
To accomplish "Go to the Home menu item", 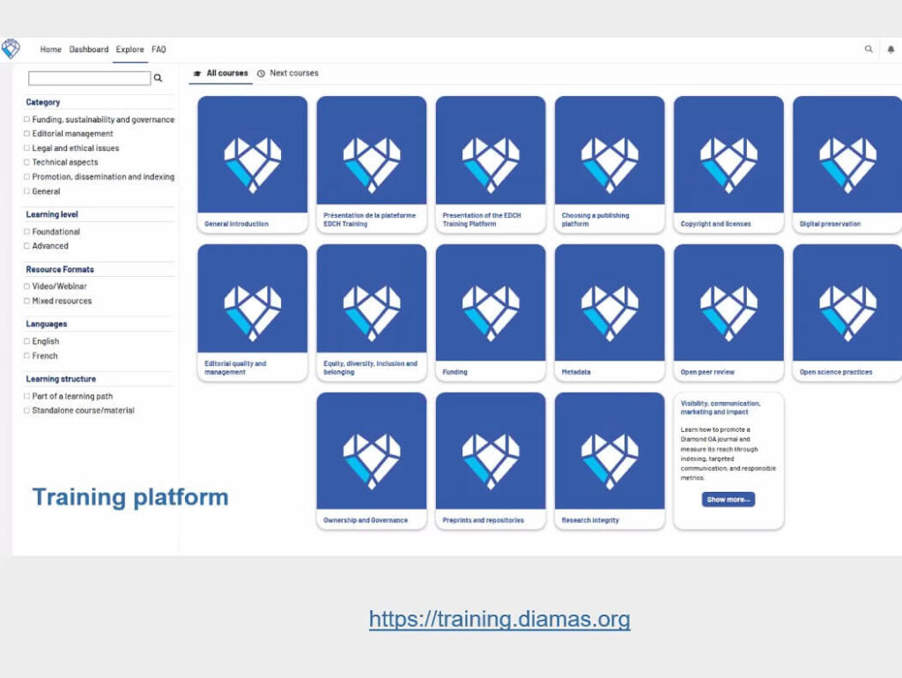I will 50,49.
